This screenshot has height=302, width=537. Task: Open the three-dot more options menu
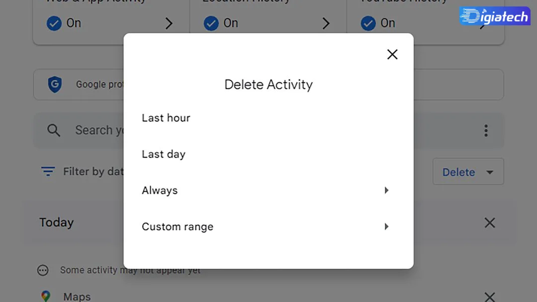tap(486, 131)
